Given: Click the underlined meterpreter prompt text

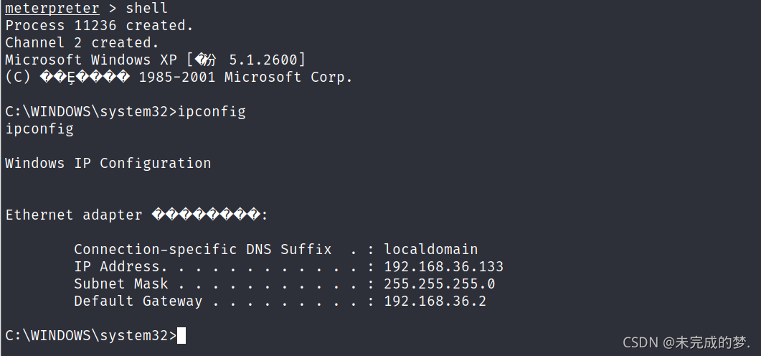Looking at the screenshot, I should click(x=52, y=9).
